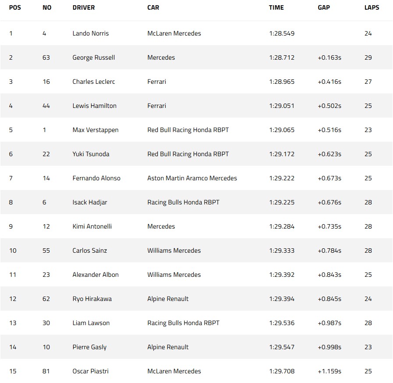Select Carlos Sainz driver name

click(x=89, y=250)
